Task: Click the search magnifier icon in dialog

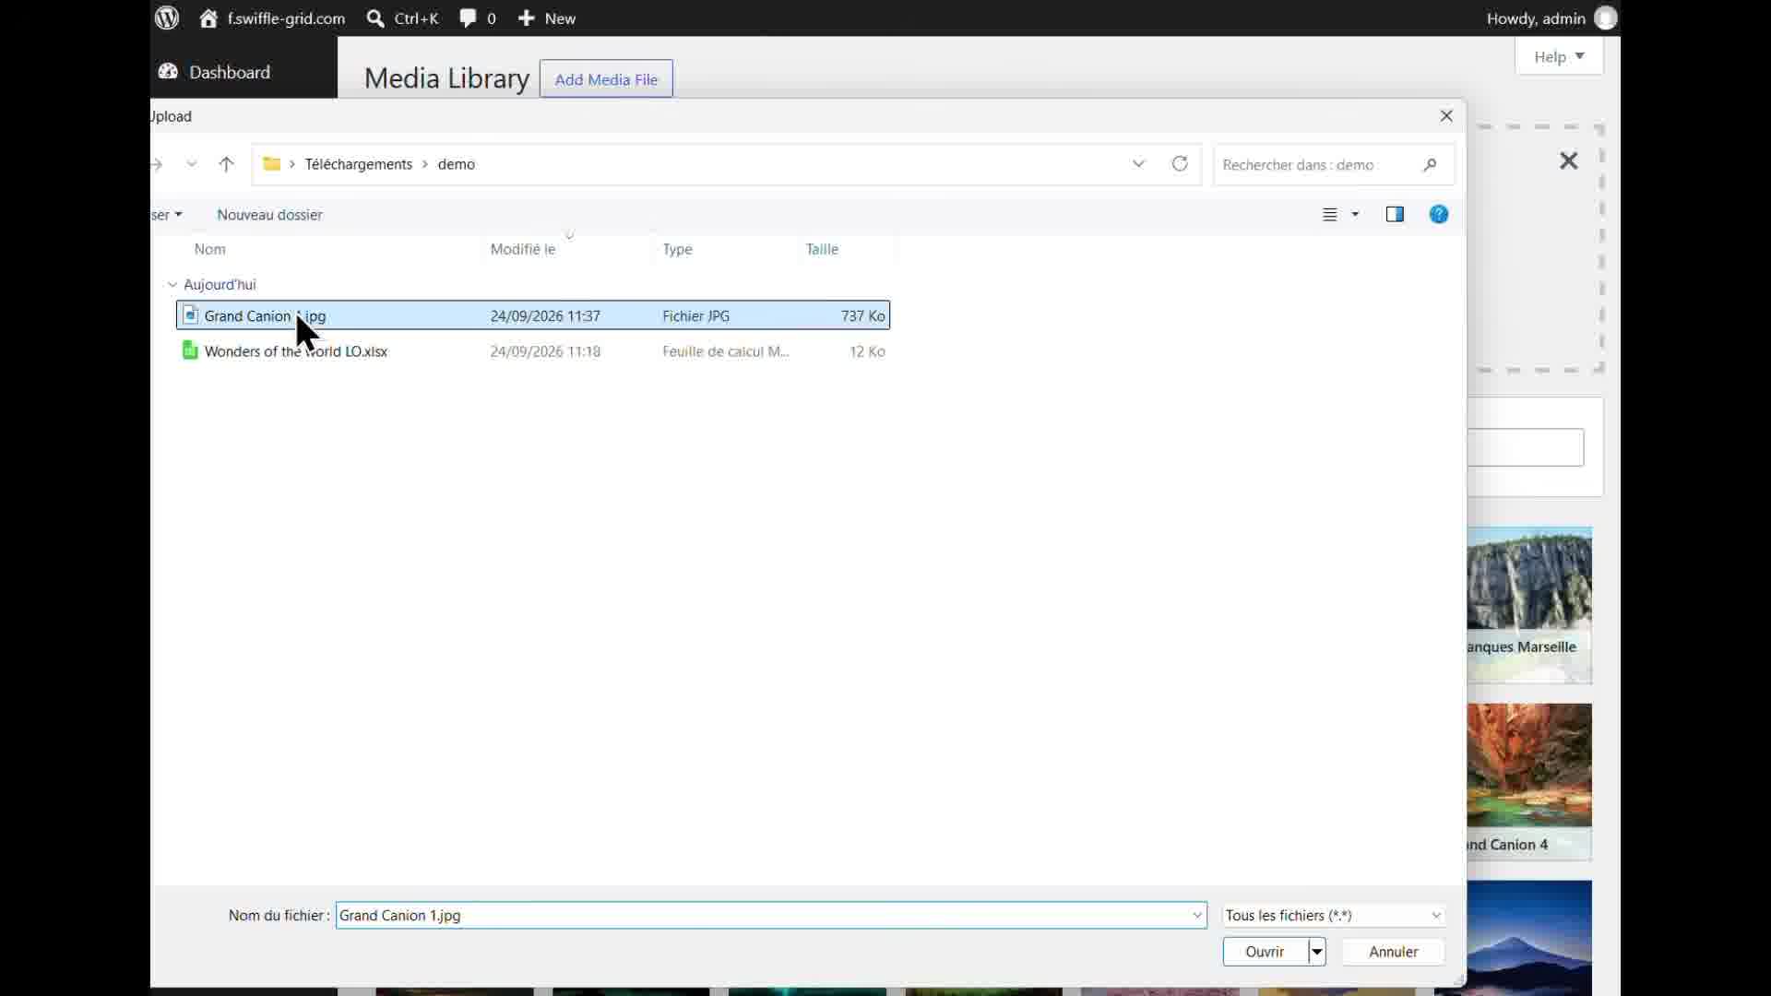Action: tap(1430, 165)
